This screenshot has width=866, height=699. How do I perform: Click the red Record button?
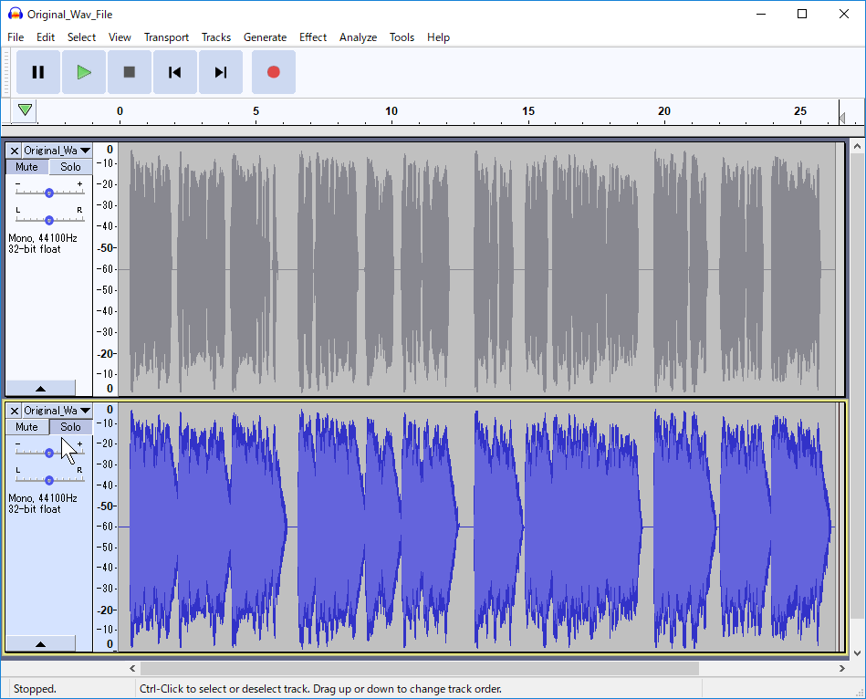click(x=274, y=72)
